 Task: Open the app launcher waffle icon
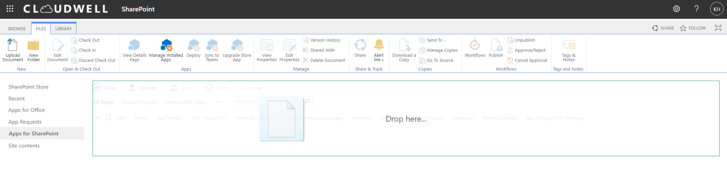(x=10, y=9)
